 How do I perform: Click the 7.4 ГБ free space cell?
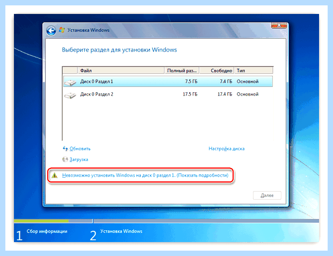click(226, 82)
